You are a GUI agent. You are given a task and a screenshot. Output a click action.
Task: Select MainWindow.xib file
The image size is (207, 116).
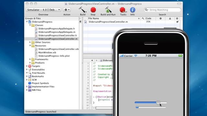(x=47, y=53)
